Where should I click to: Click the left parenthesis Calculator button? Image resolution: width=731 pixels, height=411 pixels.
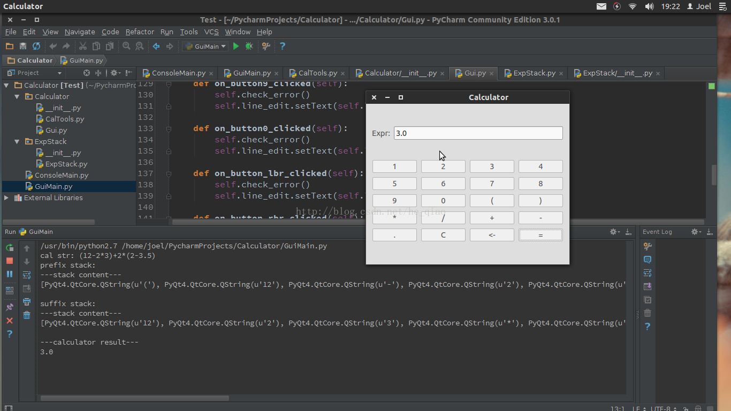(492, 201)
